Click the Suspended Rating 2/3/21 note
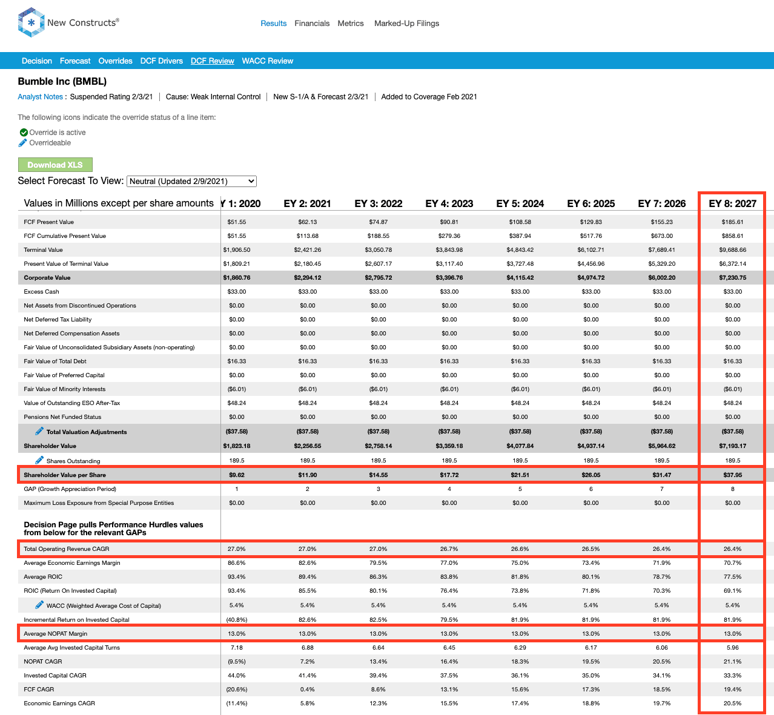 pyautogui.click(x=111, y=97)
